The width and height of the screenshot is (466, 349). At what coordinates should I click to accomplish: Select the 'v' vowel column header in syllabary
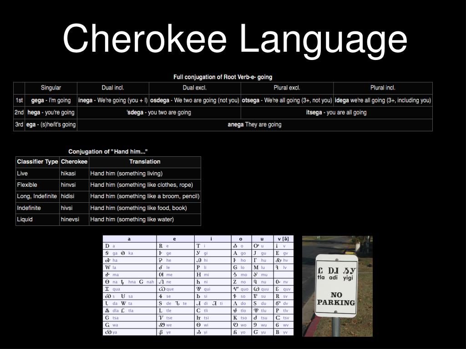284,239
